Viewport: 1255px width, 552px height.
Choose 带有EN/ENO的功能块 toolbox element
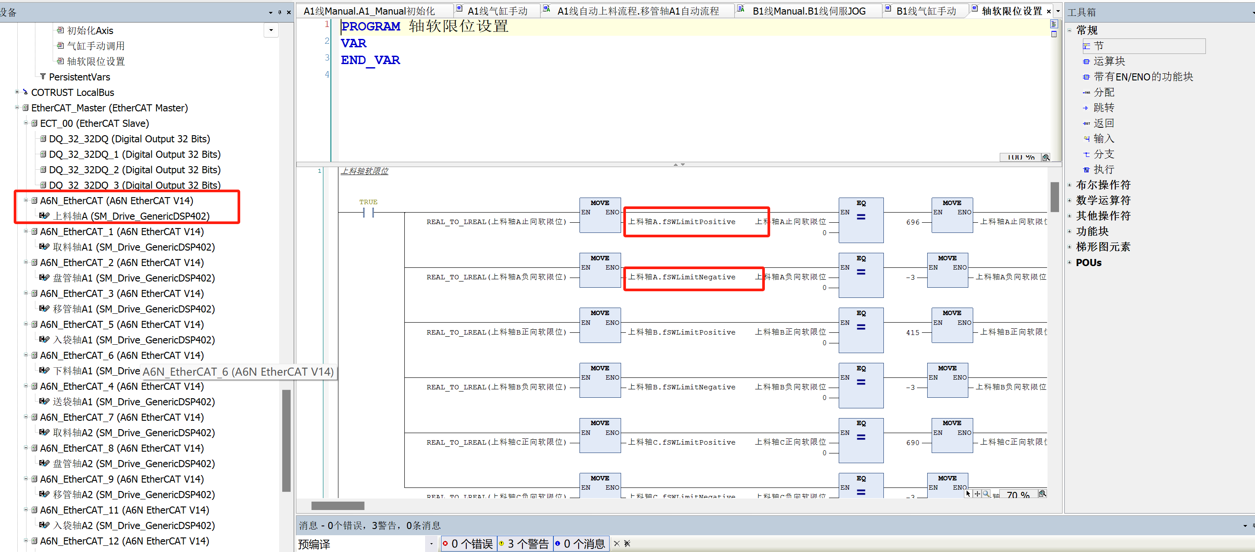coord(1138,77)
